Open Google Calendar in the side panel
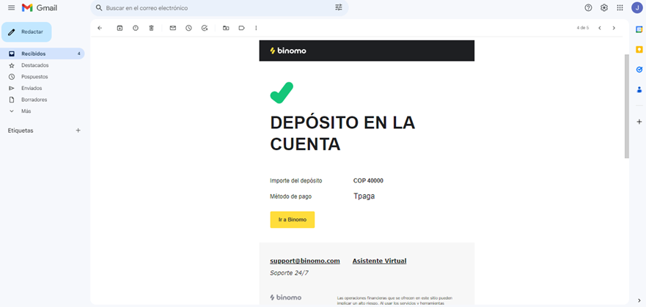The width and height of the screenshot is (646, 307). point(639,29)
